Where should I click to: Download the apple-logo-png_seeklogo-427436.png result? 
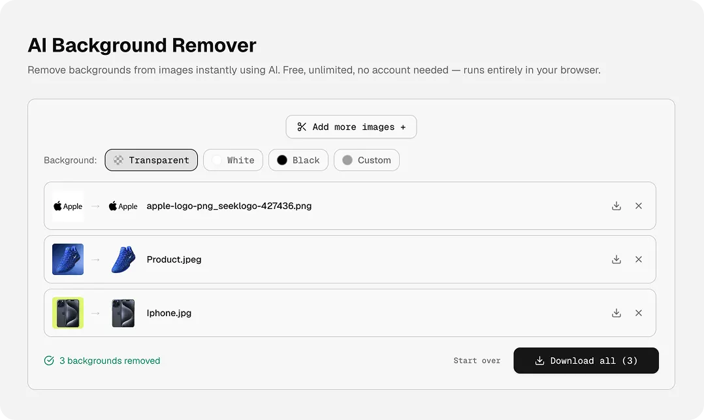[x=616, y=206]
